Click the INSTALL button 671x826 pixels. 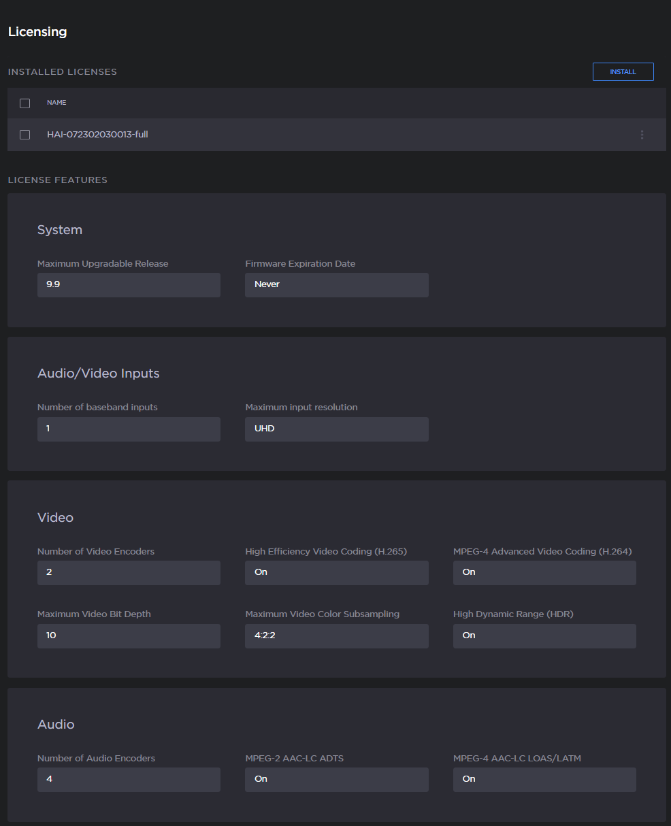(x=623, y=71)
